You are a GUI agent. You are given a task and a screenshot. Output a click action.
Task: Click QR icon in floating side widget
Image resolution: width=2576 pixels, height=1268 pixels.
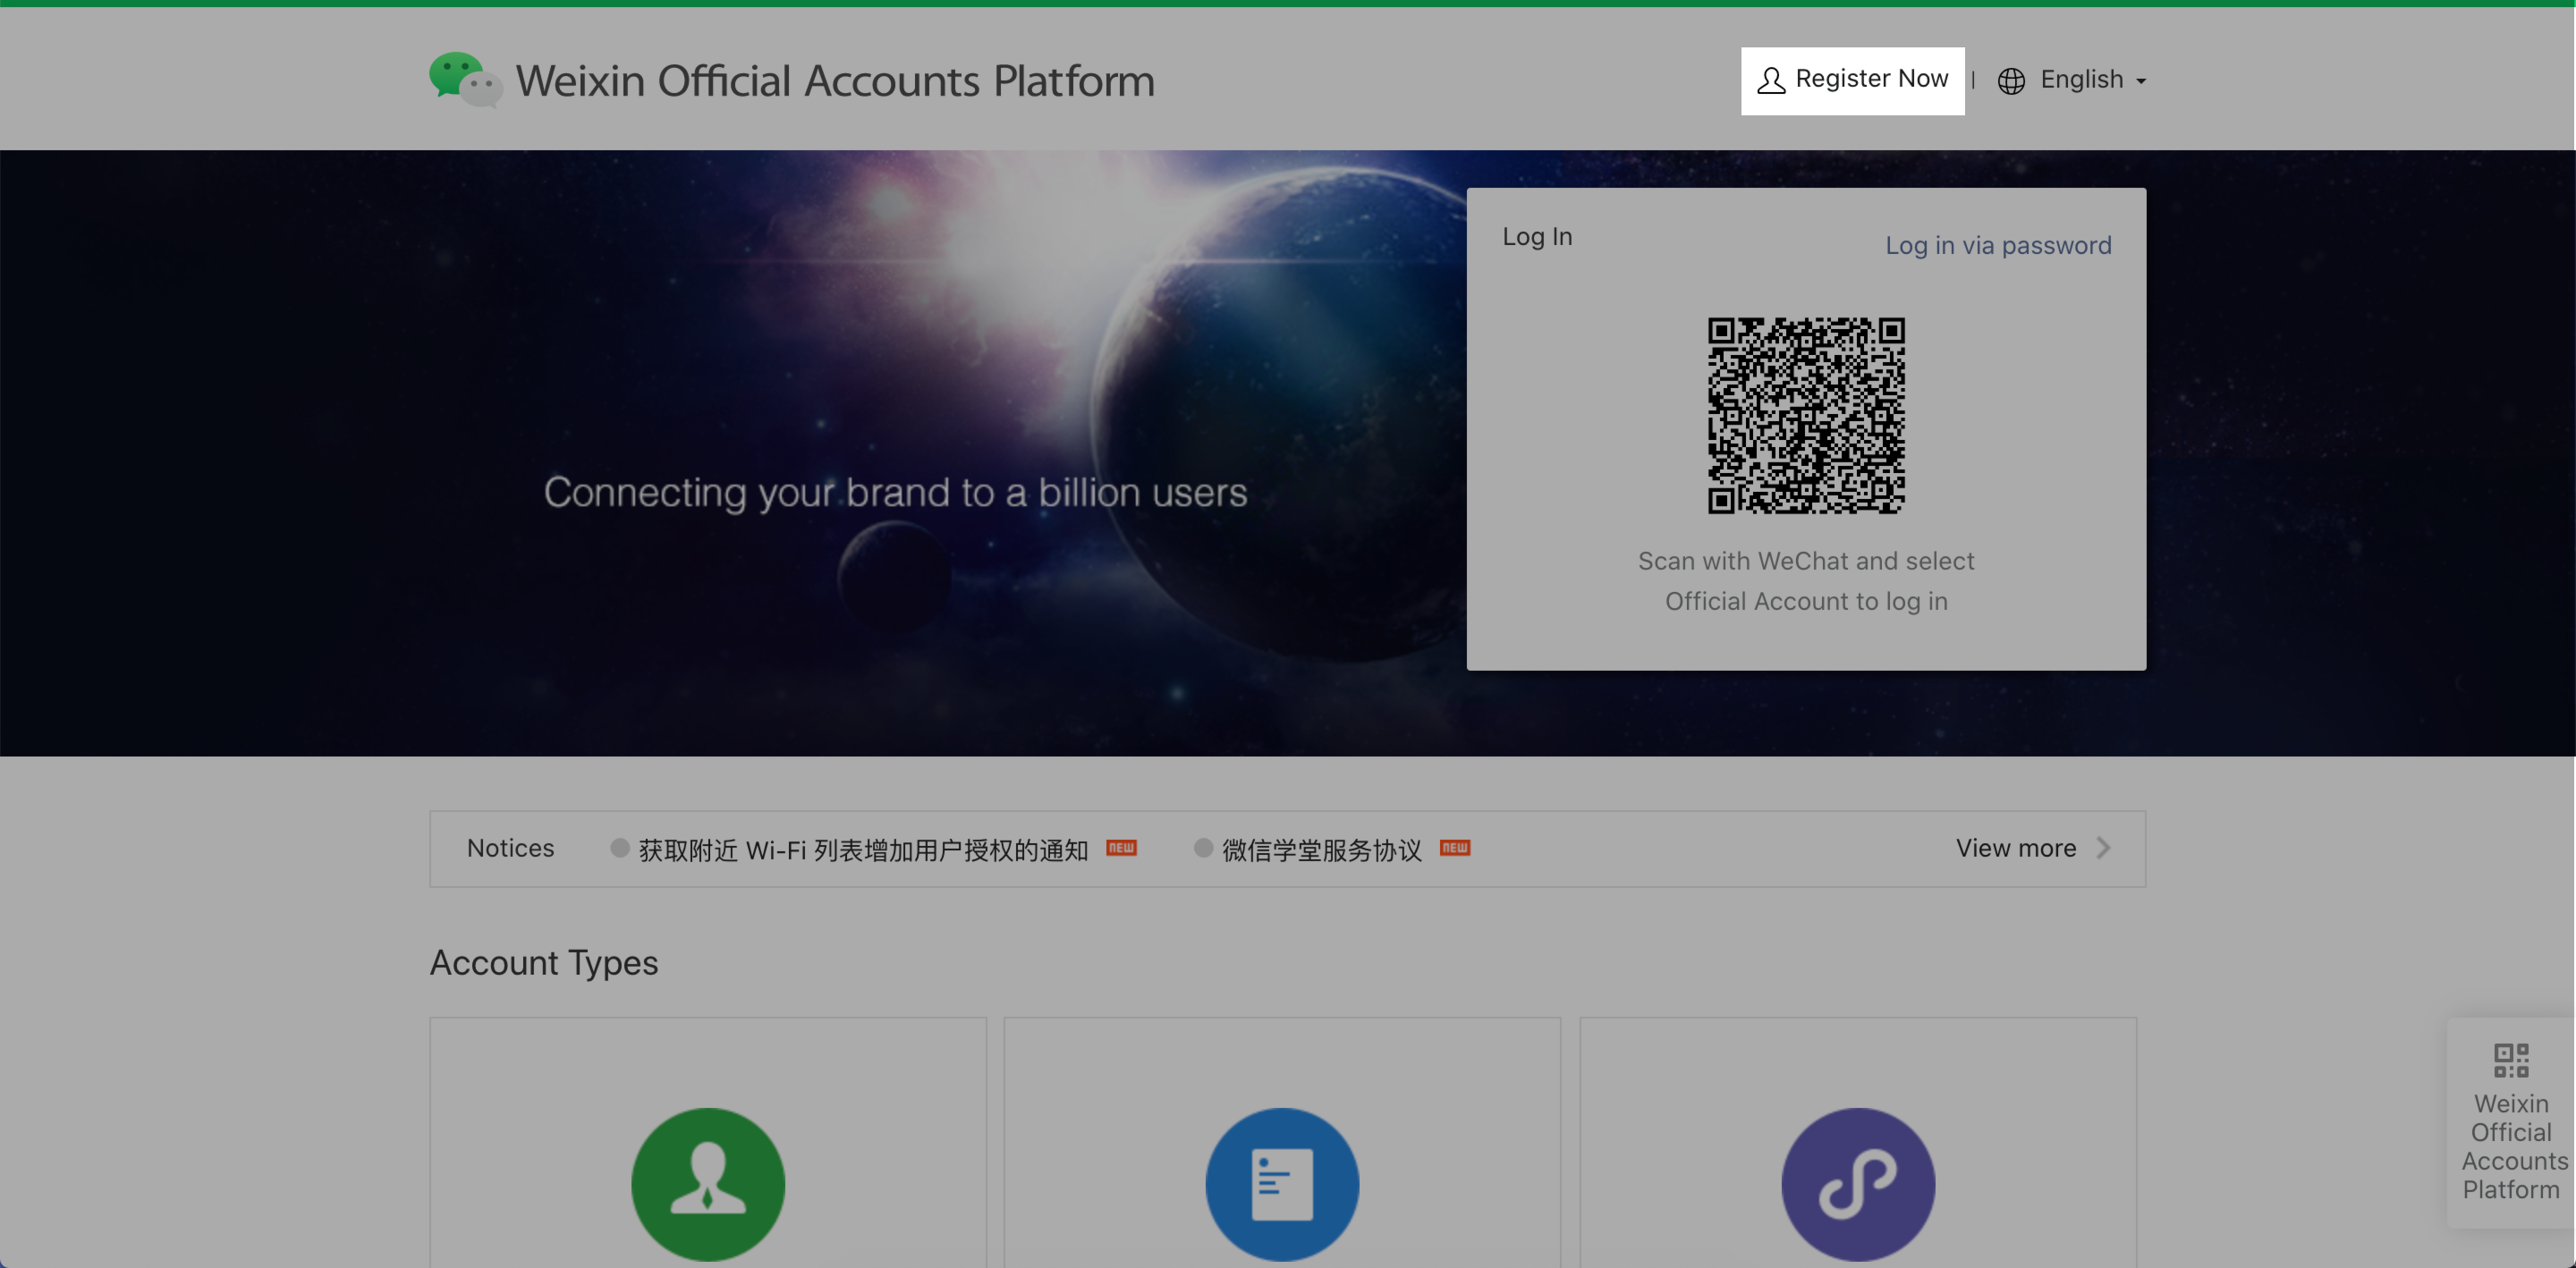(2511, 1060)
